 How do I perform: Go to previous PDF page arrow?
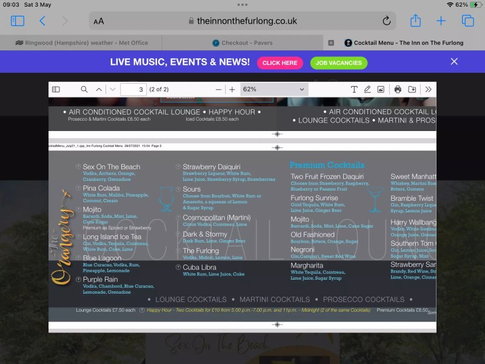[x=99, y=89]
